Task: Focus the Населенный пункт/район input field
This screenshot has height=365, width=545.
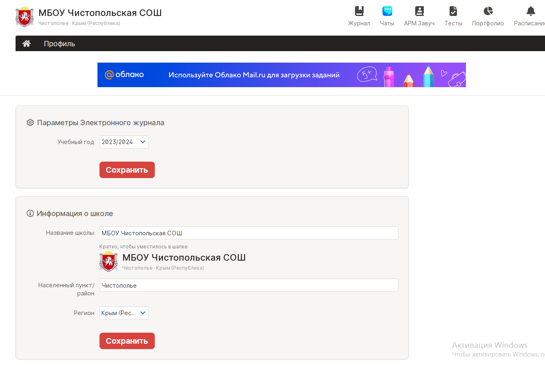Action: coord(249,285)
